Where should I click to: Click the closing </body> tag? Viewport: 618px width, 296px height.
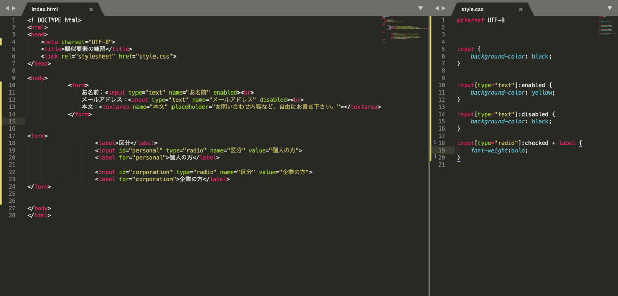tap(40, 208)
